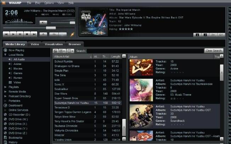
Task: Click the magnifier button in file info pane
Action: click(x=205, y=35)
